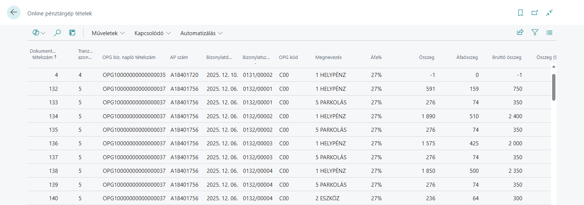Screen dimensions: 584x205
Task: Open the Kapcsolódó dropdown menu
Action: pyautogui.click(x=152, y=33)
